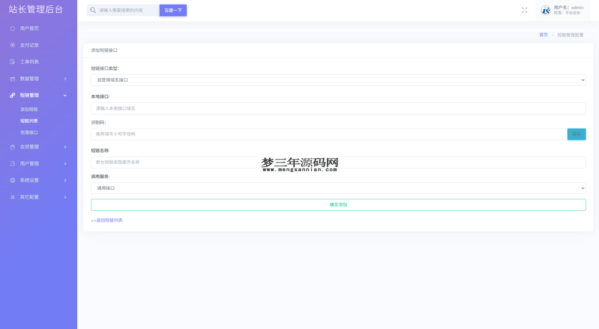
Task: Click the 会员管理 membership icon
Action: 12,147
